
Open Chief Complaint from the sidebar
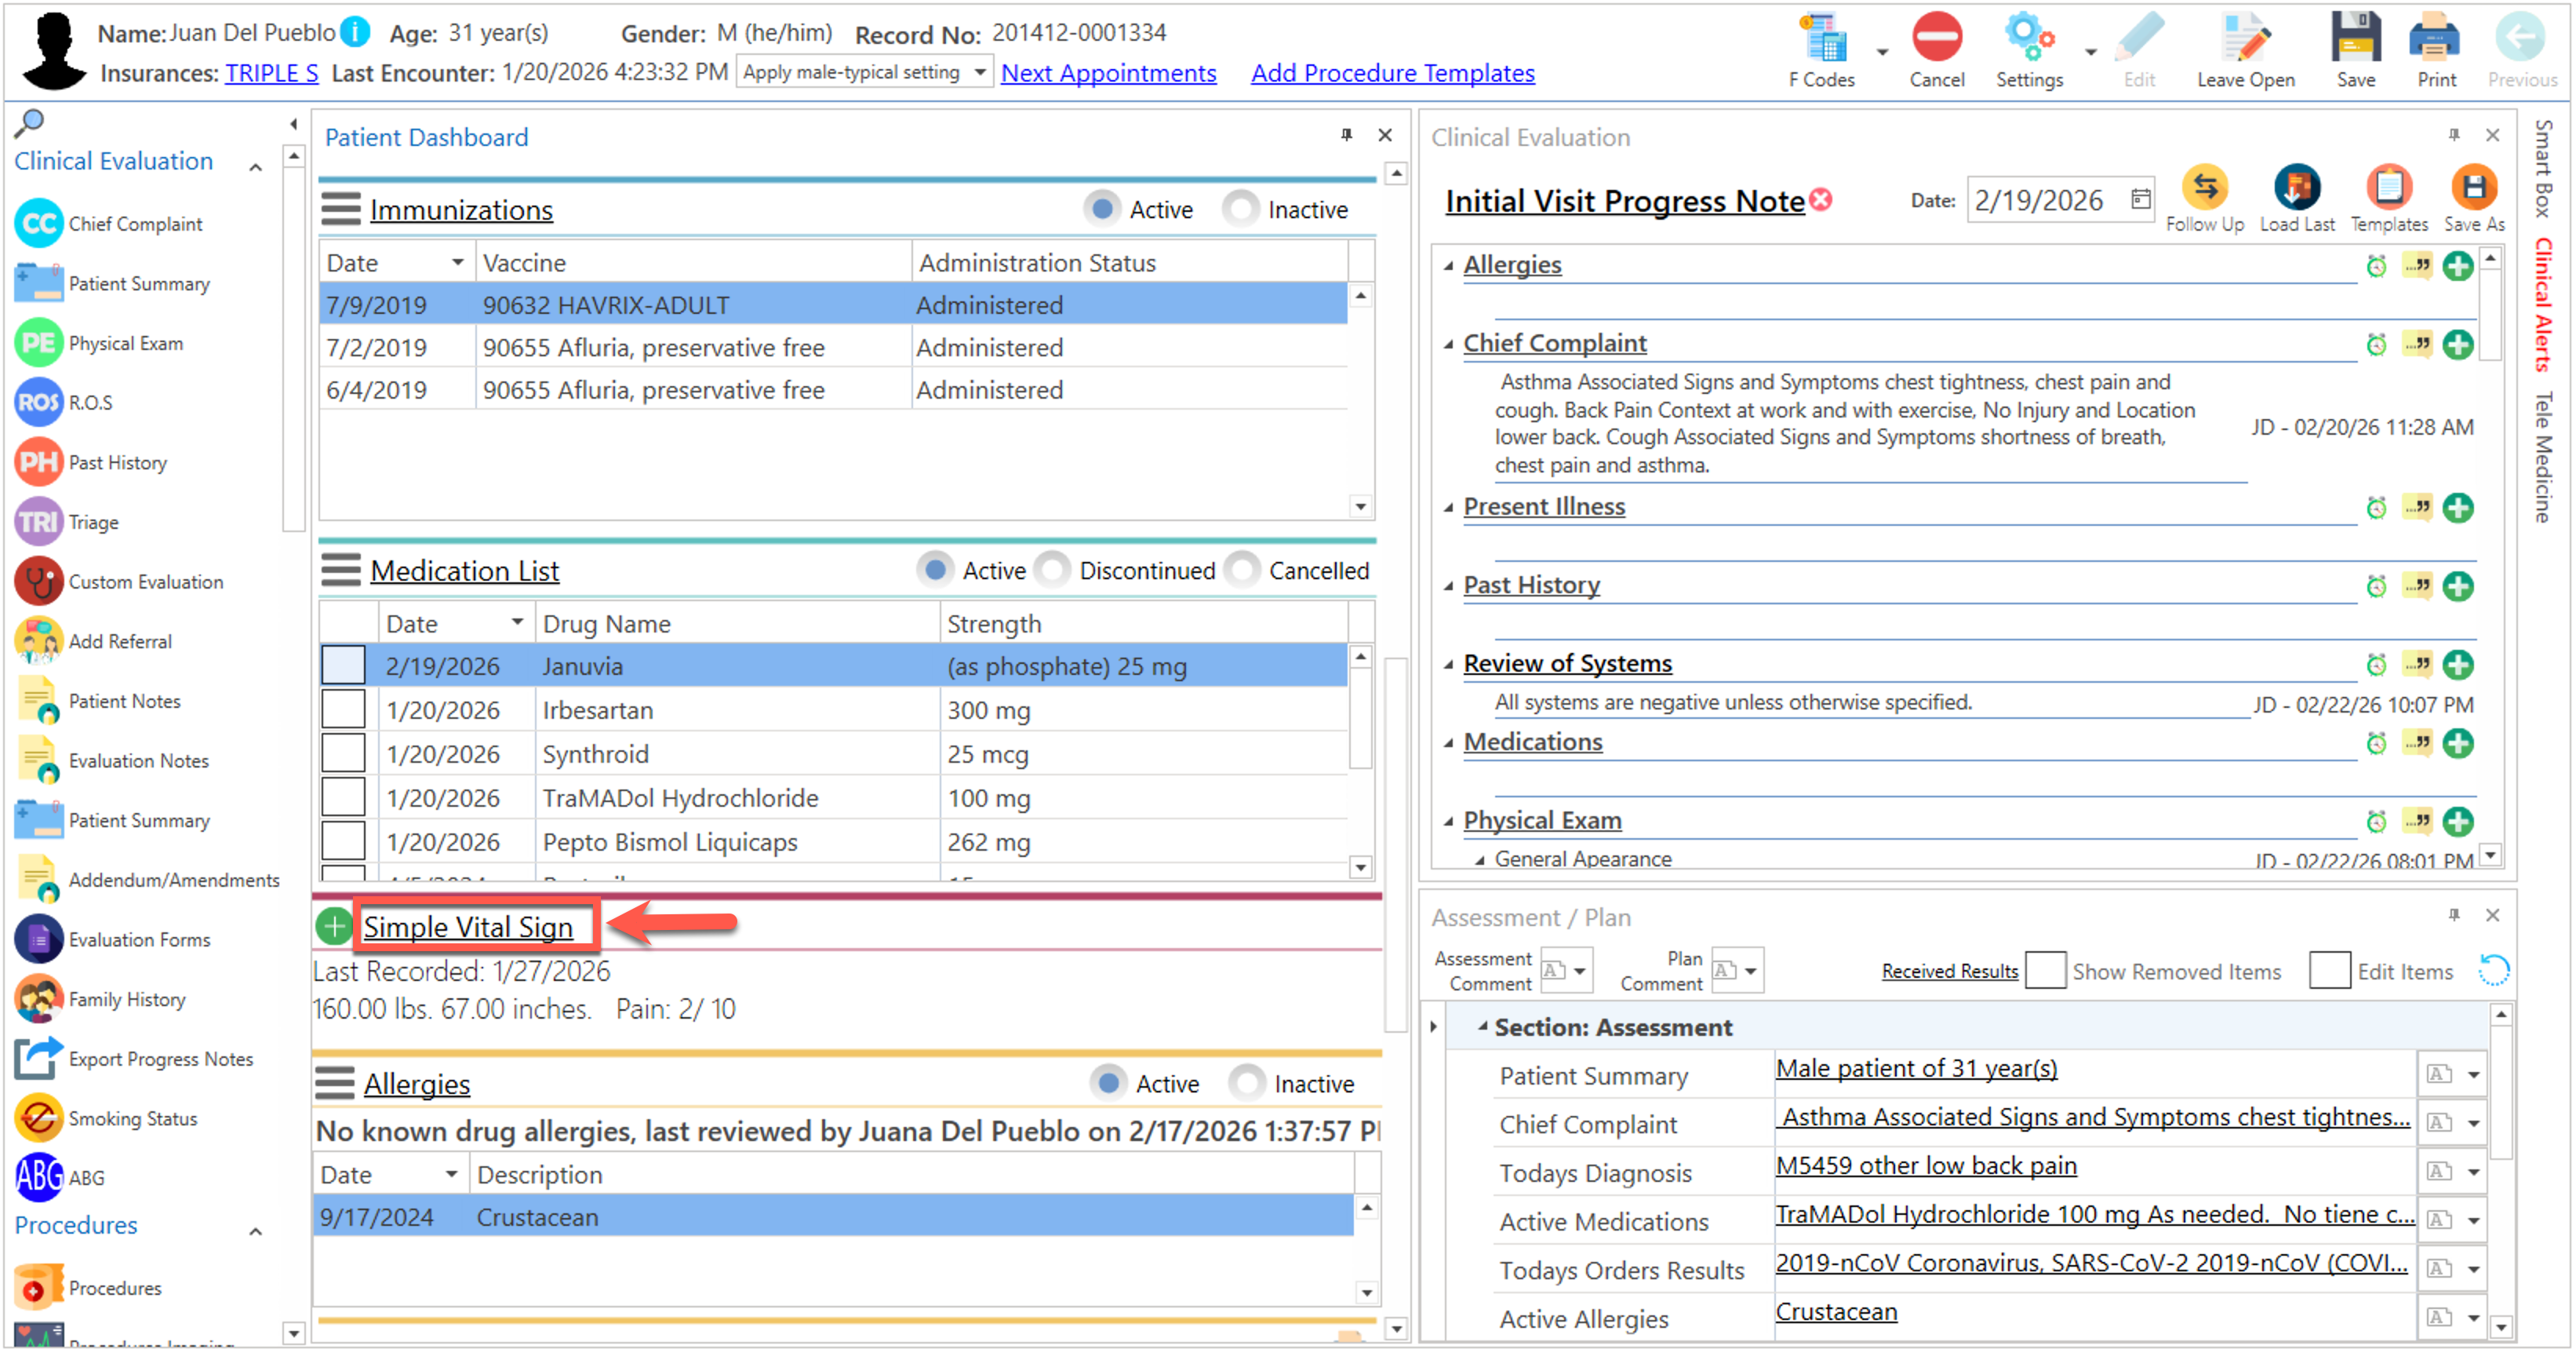[x=135, y=224]
